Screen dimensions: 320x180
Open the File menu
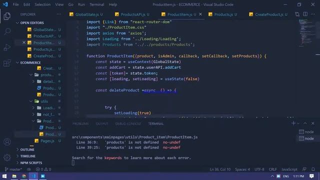(15, 4)
